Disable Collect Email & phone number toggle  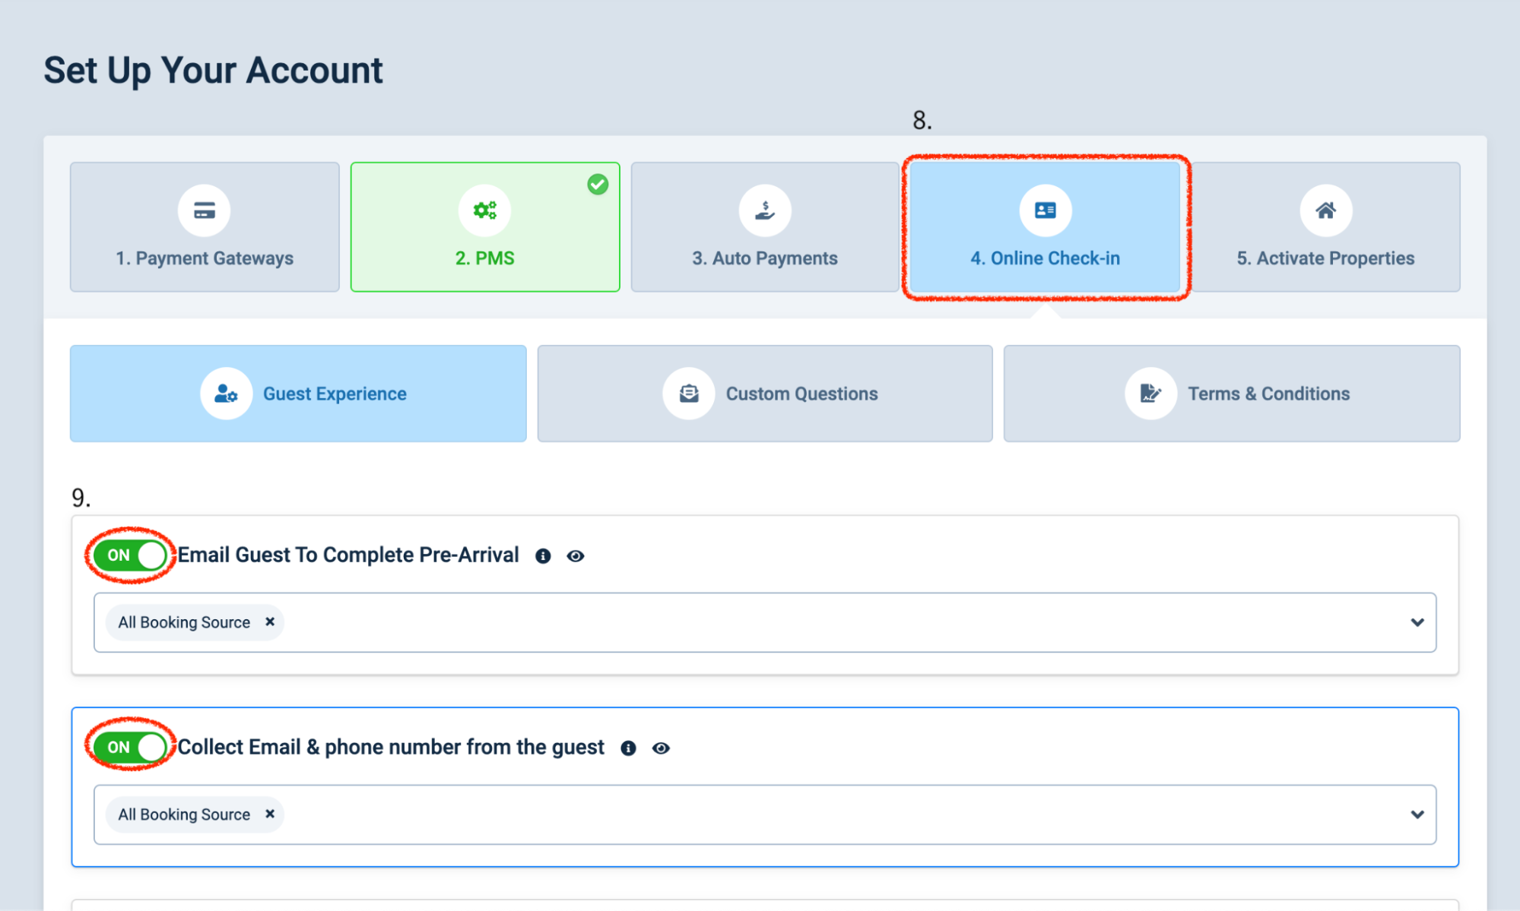(131, 748)
